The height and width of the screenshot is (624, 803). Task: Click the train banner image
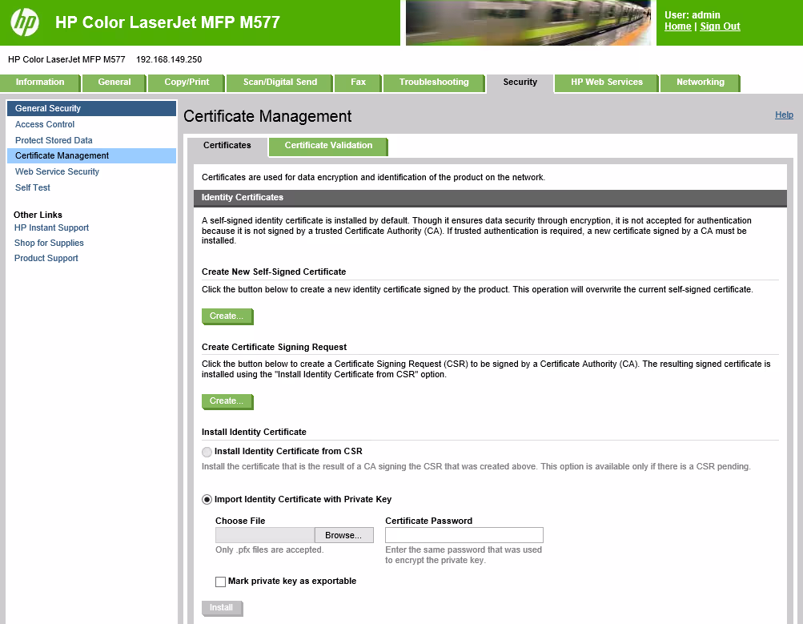click(x=528, y=22)
